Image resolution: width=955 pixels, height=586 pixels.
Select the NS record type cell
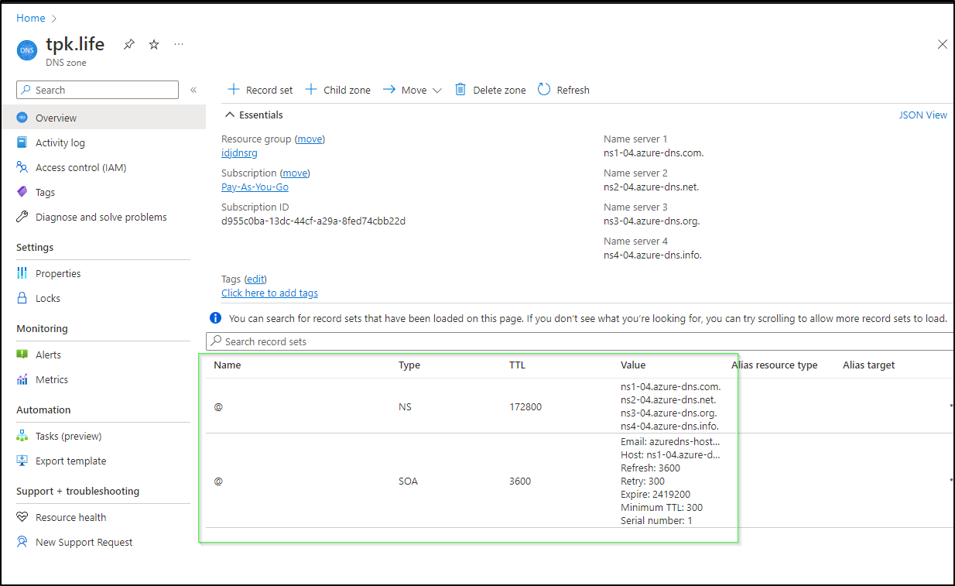pyautogui.click(x=406, y=406)
